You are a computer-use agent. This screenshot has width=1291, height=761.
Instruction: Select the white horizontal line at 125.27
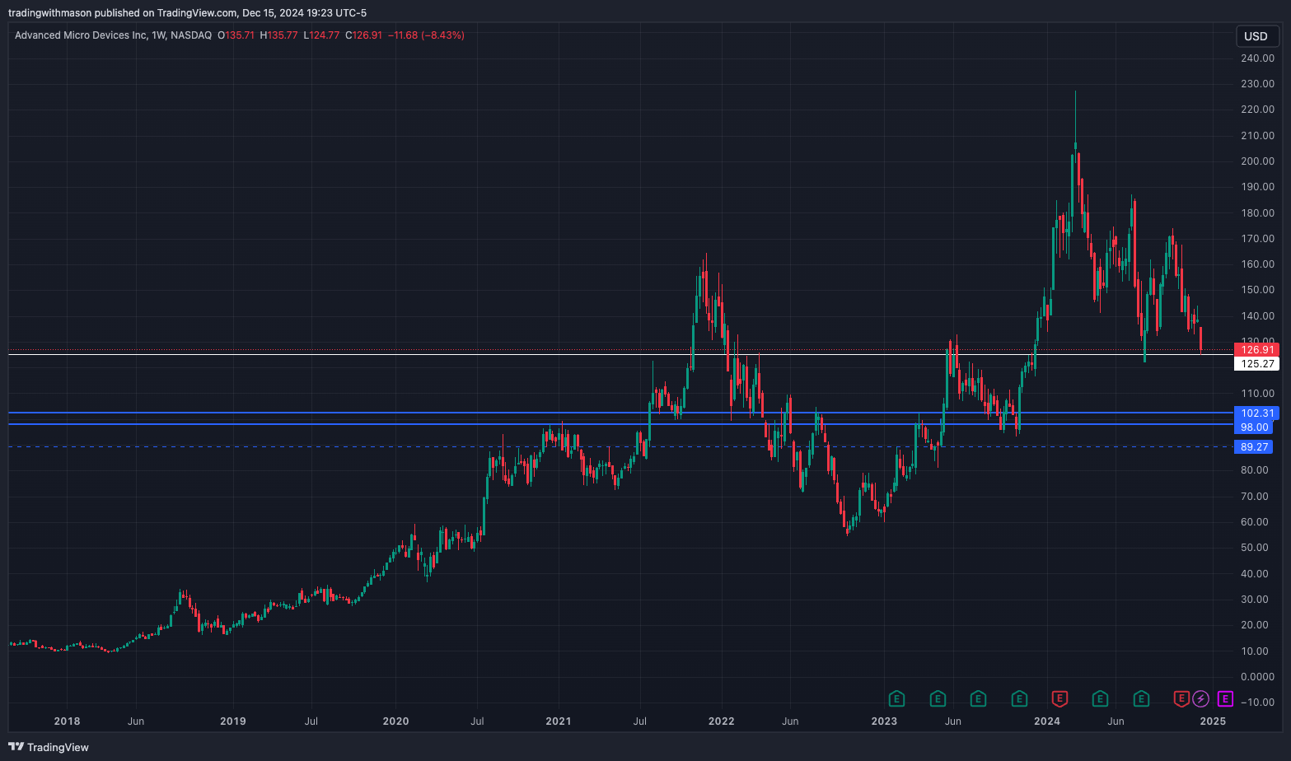(x=620, y=354)
